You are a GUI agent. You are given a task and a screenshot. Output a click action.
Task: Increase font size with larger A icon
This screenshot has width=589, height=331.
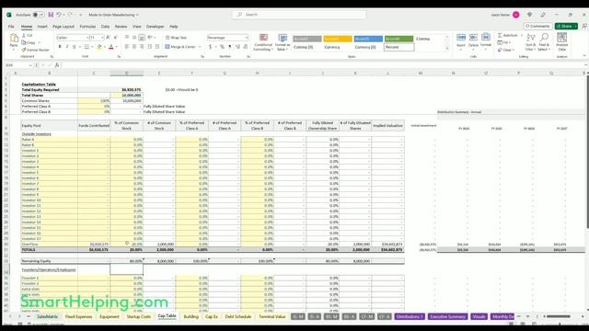point(109,38)
